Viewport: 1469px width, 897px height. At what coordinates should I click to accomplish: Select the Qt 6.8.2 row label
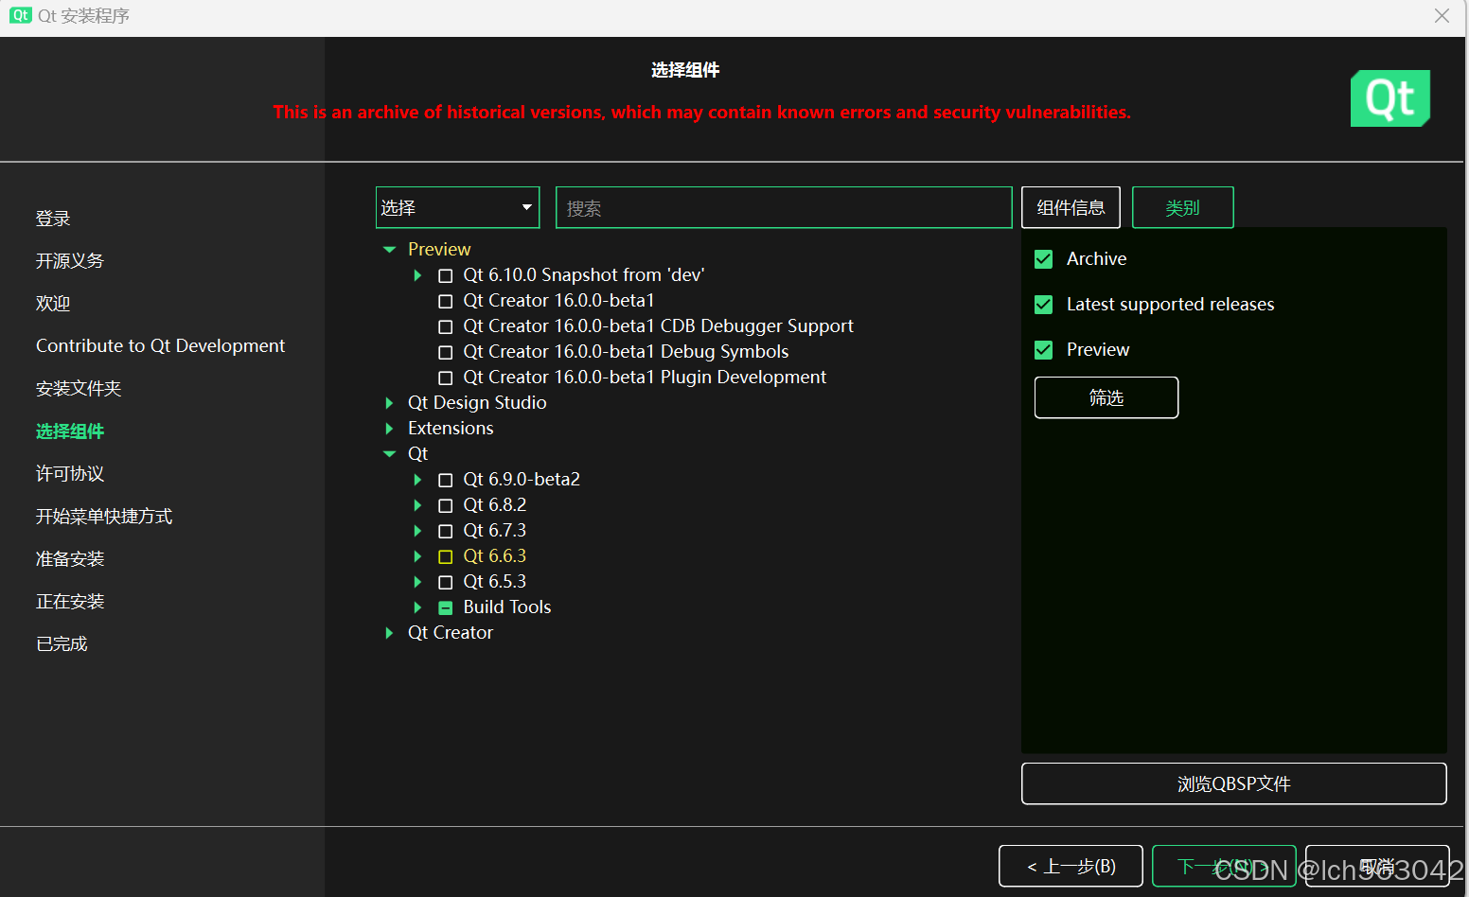pos(495,505)
